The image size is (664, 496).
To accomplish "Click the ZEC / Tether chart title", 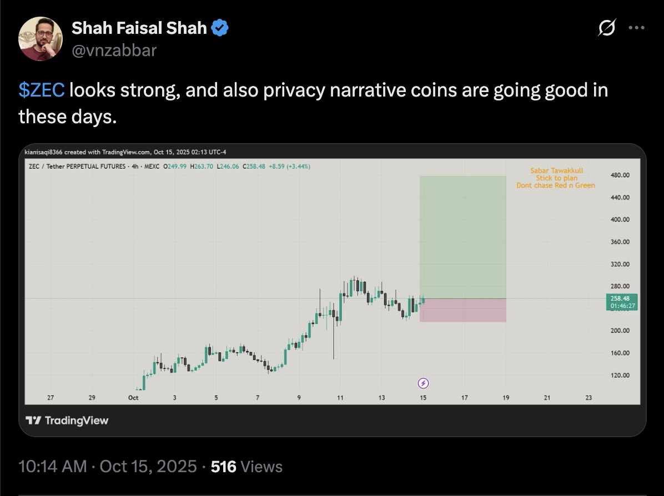I will tap(78, 166).
